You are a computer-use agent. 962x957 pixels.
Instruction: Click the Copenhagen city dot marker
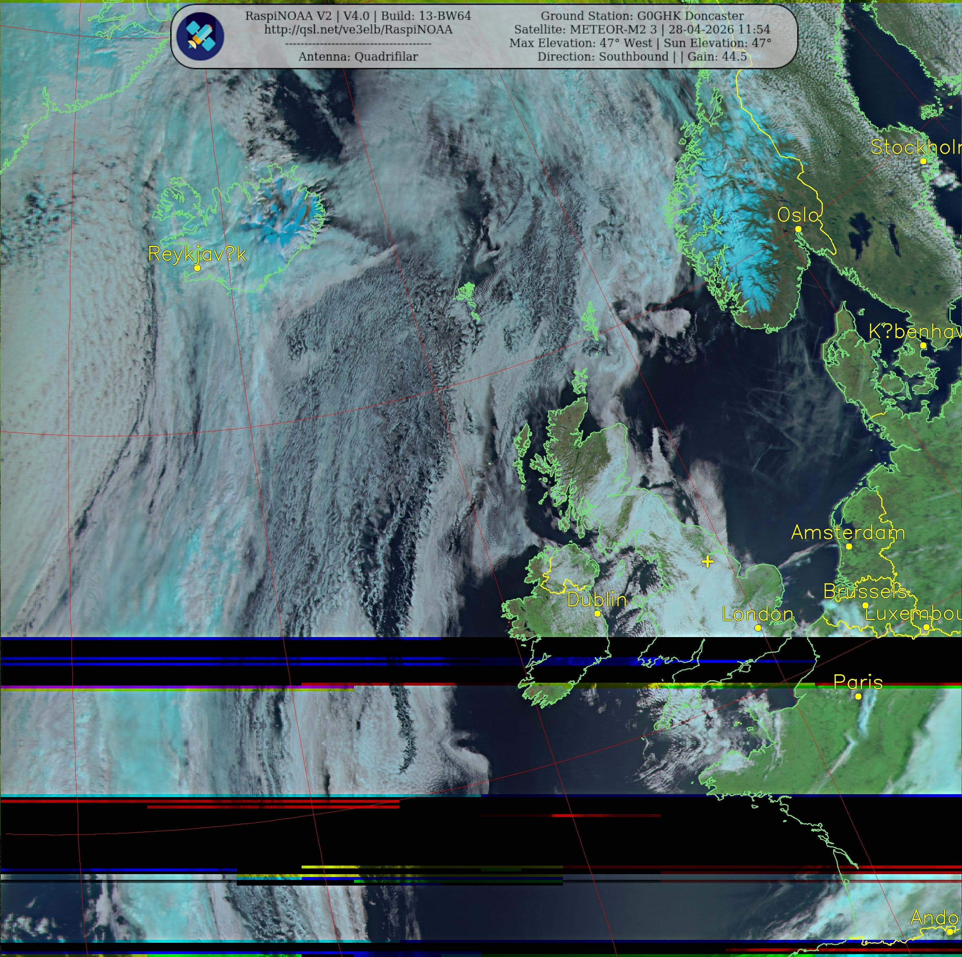click(923, 345)
